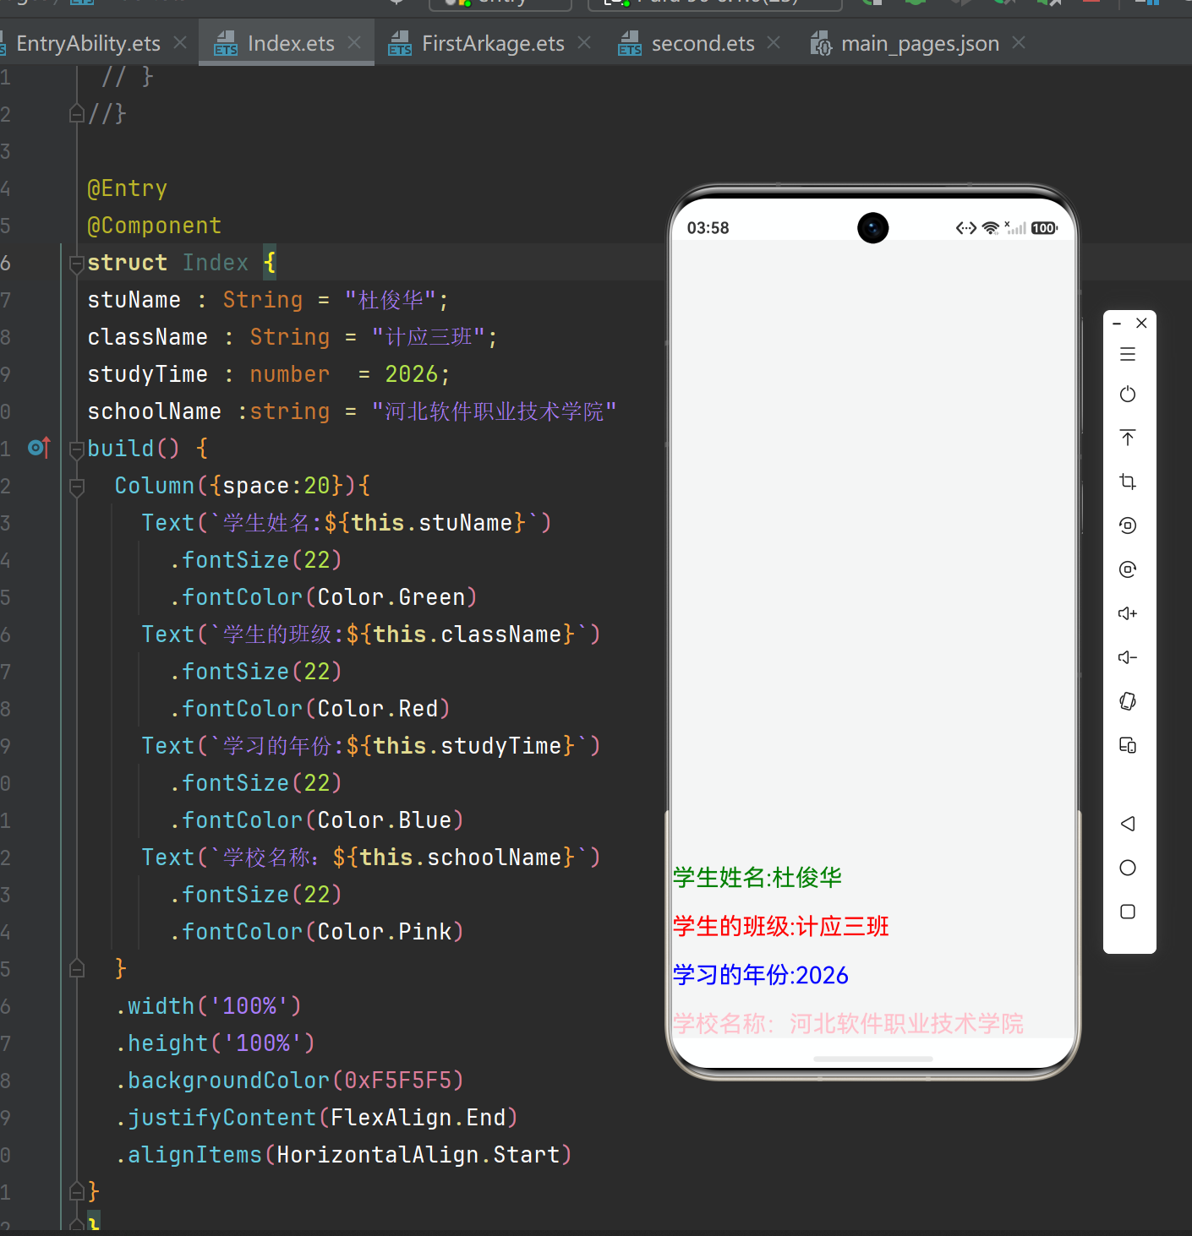Tap the emulator status bar clock 03:58
The width and height of the screenshot is (1192, 1236).
coord(708,228)
